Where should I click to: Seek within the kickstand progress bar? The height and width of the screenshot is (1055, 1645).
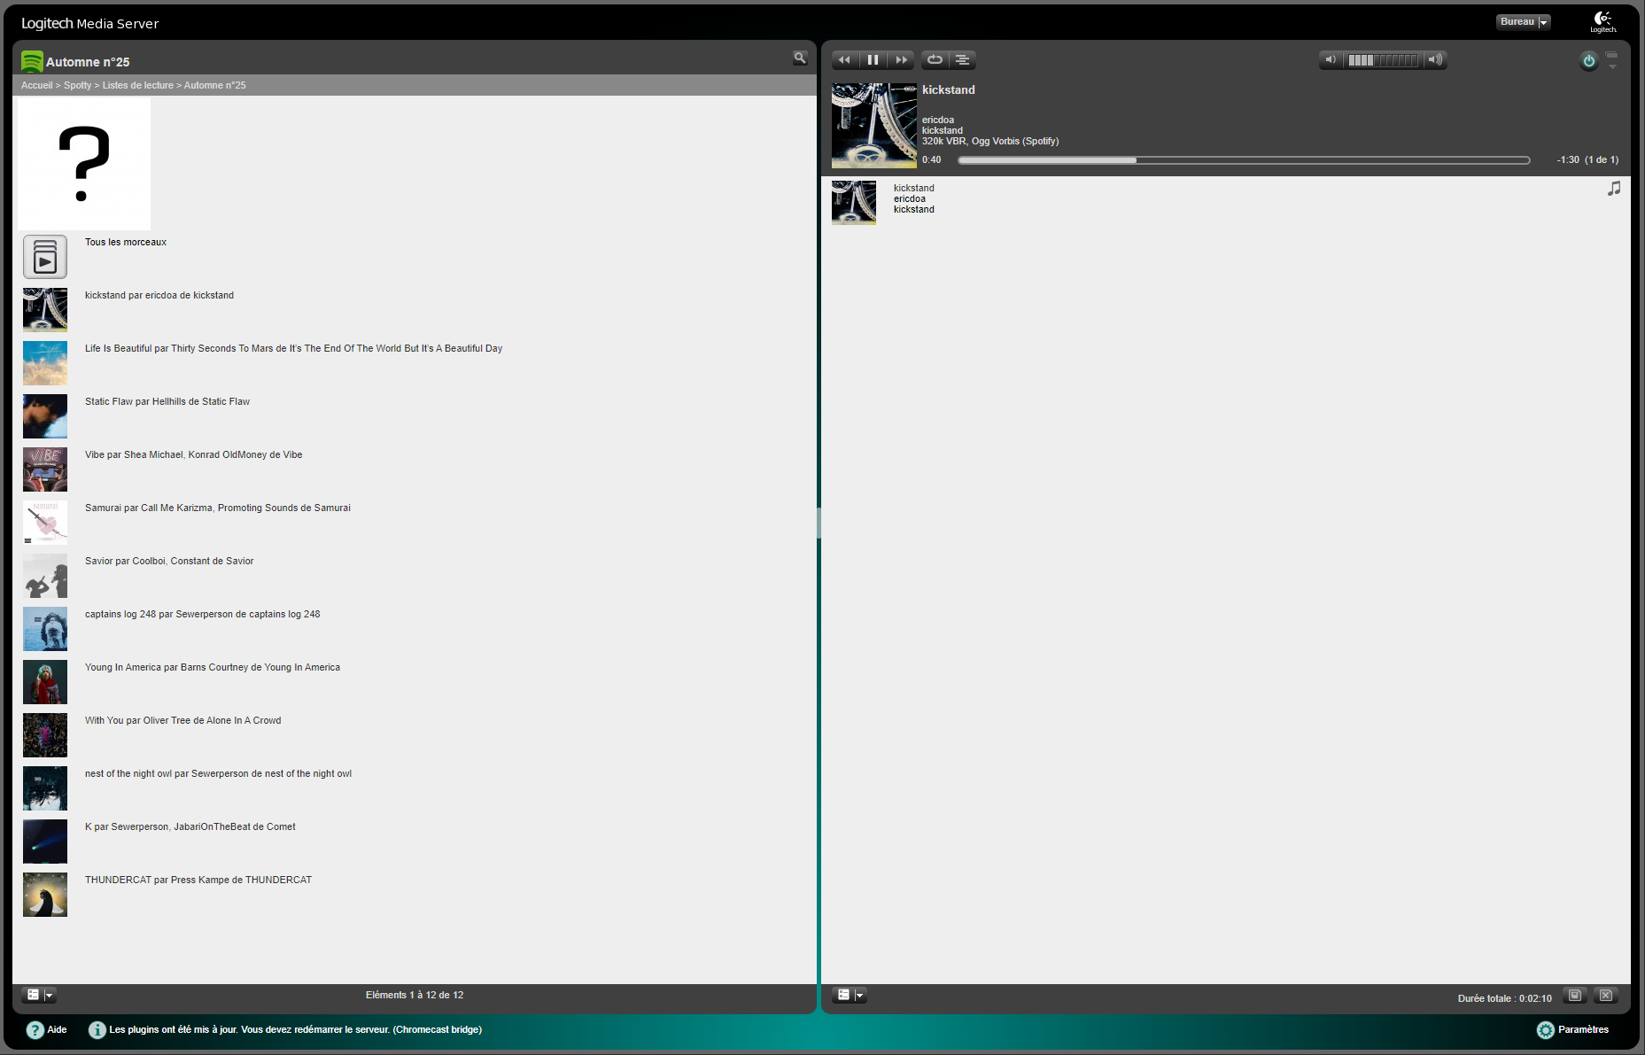click(x=1244, y=160)
